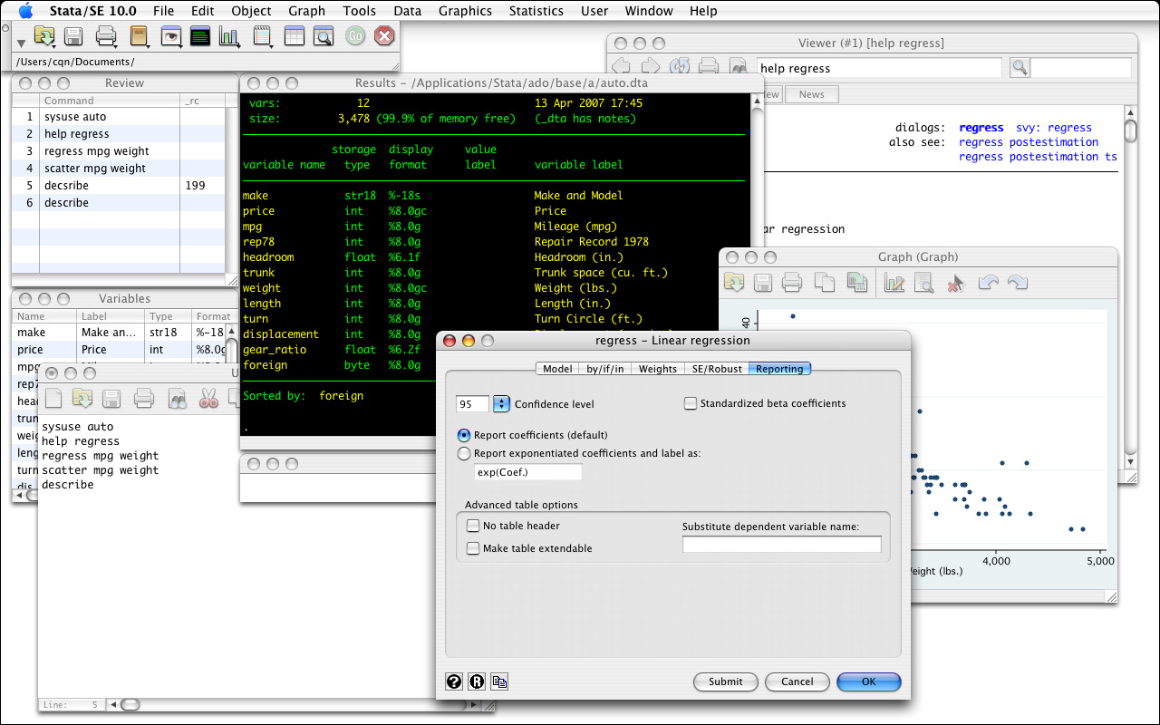Click the do-file editor horizontal scrollbar thumb
Image resolution: width=1160 pixels, height=725 pixels.
(130, 704)
